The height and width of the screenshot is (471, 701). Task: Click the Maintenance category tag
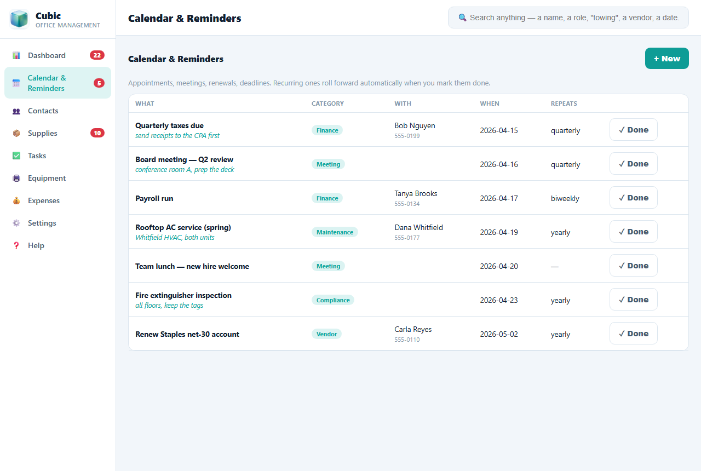pos(335,232)
